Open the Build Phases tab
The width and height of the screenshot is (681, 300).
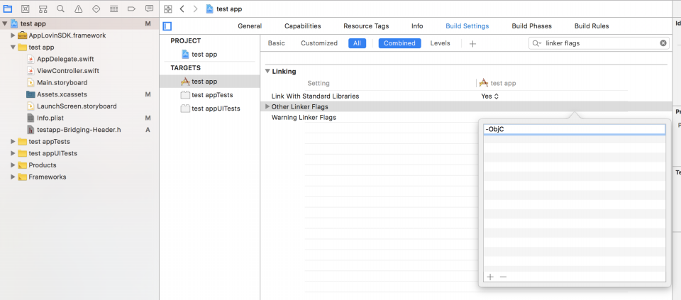[x=531, y=26]
